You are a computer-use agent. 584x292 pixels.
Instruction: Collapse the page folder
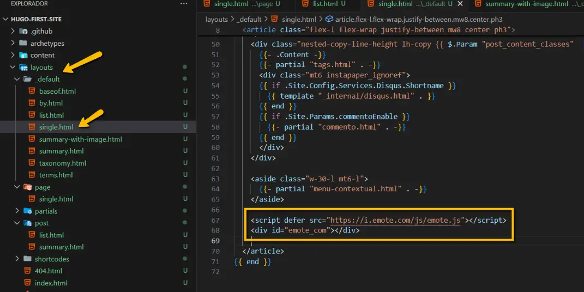(17, 187)
